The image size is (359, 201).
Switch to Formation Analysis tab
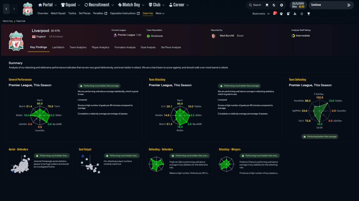[x=125, y=47]
